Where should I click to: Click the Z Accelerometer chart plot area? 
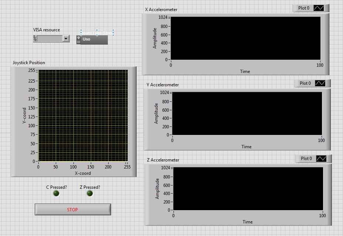click(x=248, y=188)
